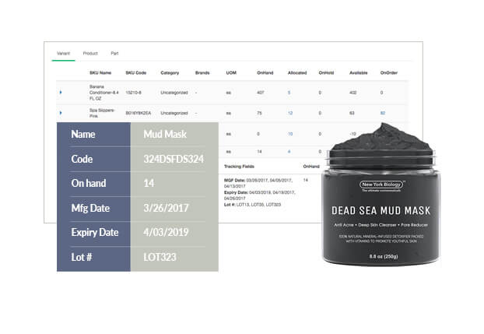Click Mfg Date value 3/26/2017 in card
Viewport: 484px width, 334px height.
click(166, 208)
